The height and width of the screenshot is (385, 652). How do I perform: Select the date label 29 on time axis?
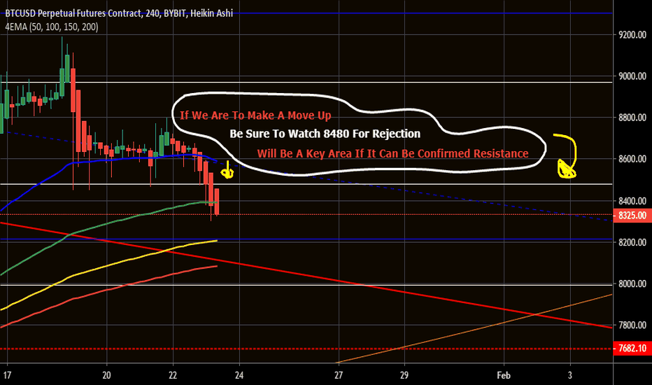click(x=404, y=375)
